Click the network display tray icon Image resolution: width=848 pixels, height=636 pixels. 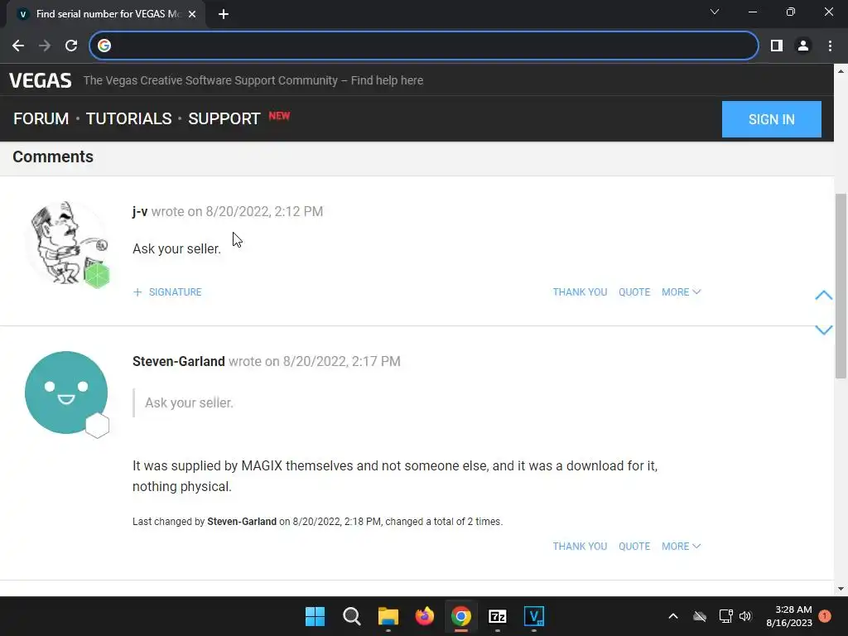click(x=725, y=616)
